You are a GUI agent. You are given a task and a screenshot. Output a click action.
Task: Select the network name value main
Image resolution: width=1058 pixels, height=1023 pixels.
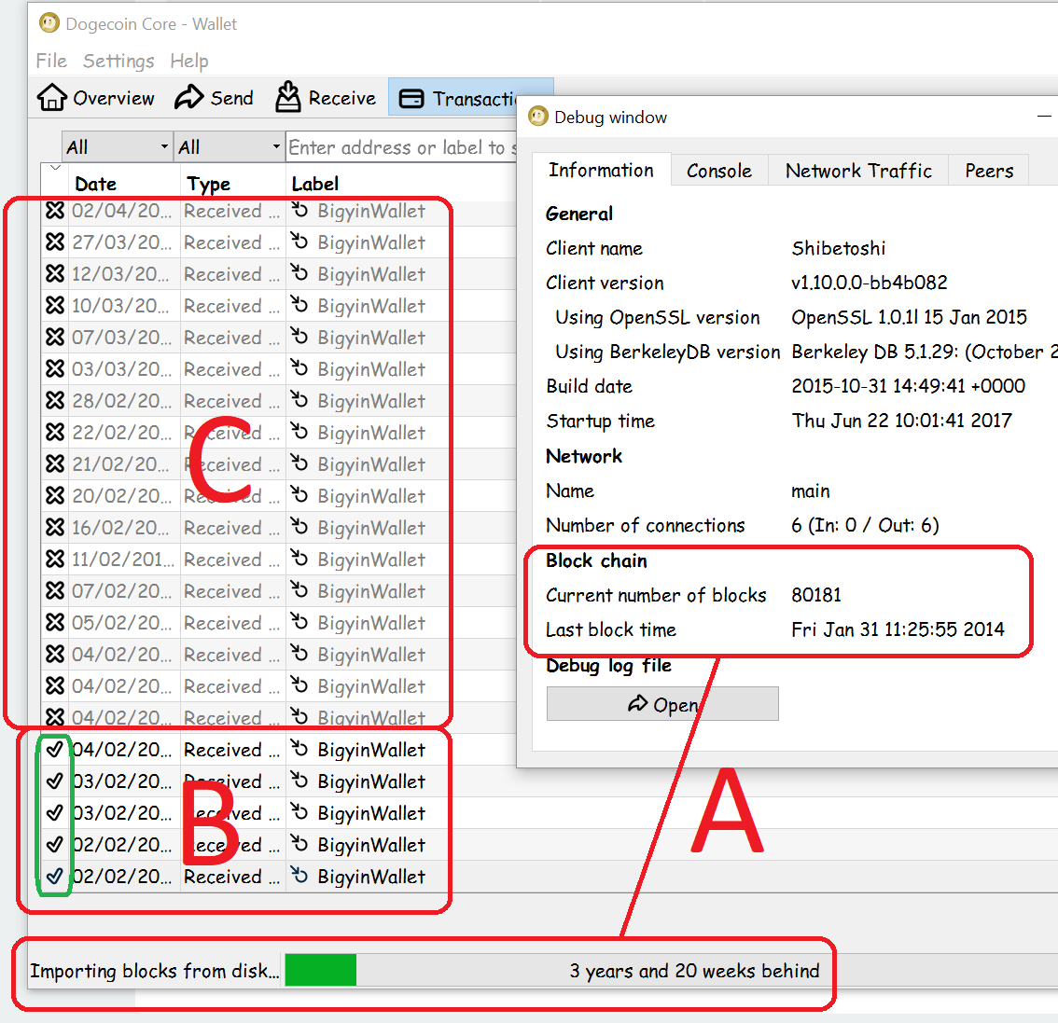[811, 491]
